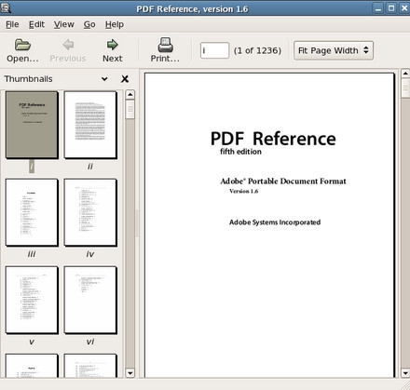Click the document viewer icon in title bar

tap(6, 7)
